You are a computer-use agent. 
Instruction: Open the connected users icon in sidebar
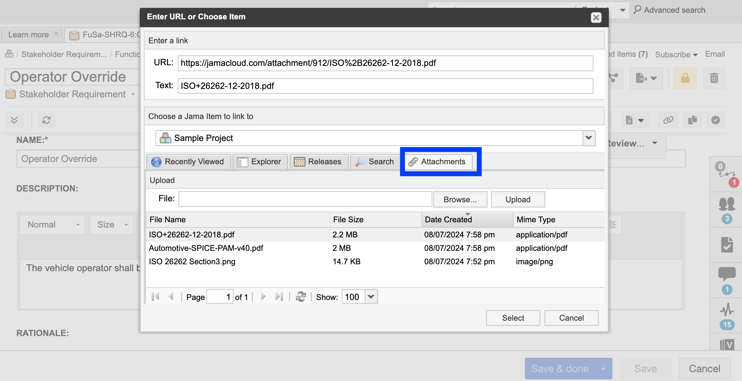(727, 204)
